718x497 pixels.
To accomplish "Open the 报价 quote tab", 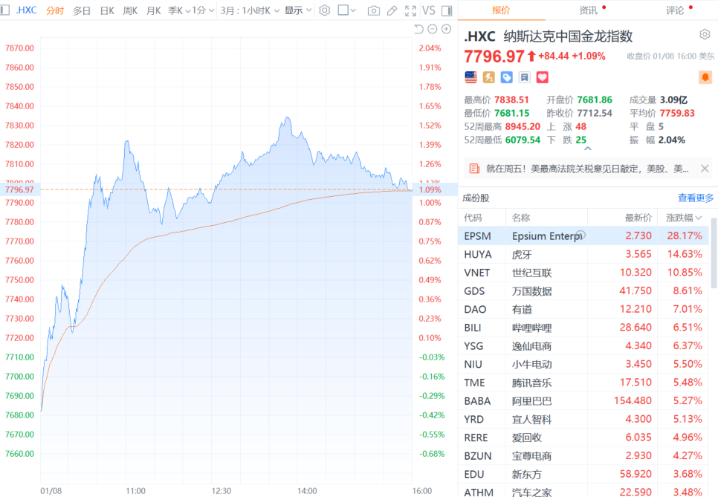I will [x=501, y=10].
